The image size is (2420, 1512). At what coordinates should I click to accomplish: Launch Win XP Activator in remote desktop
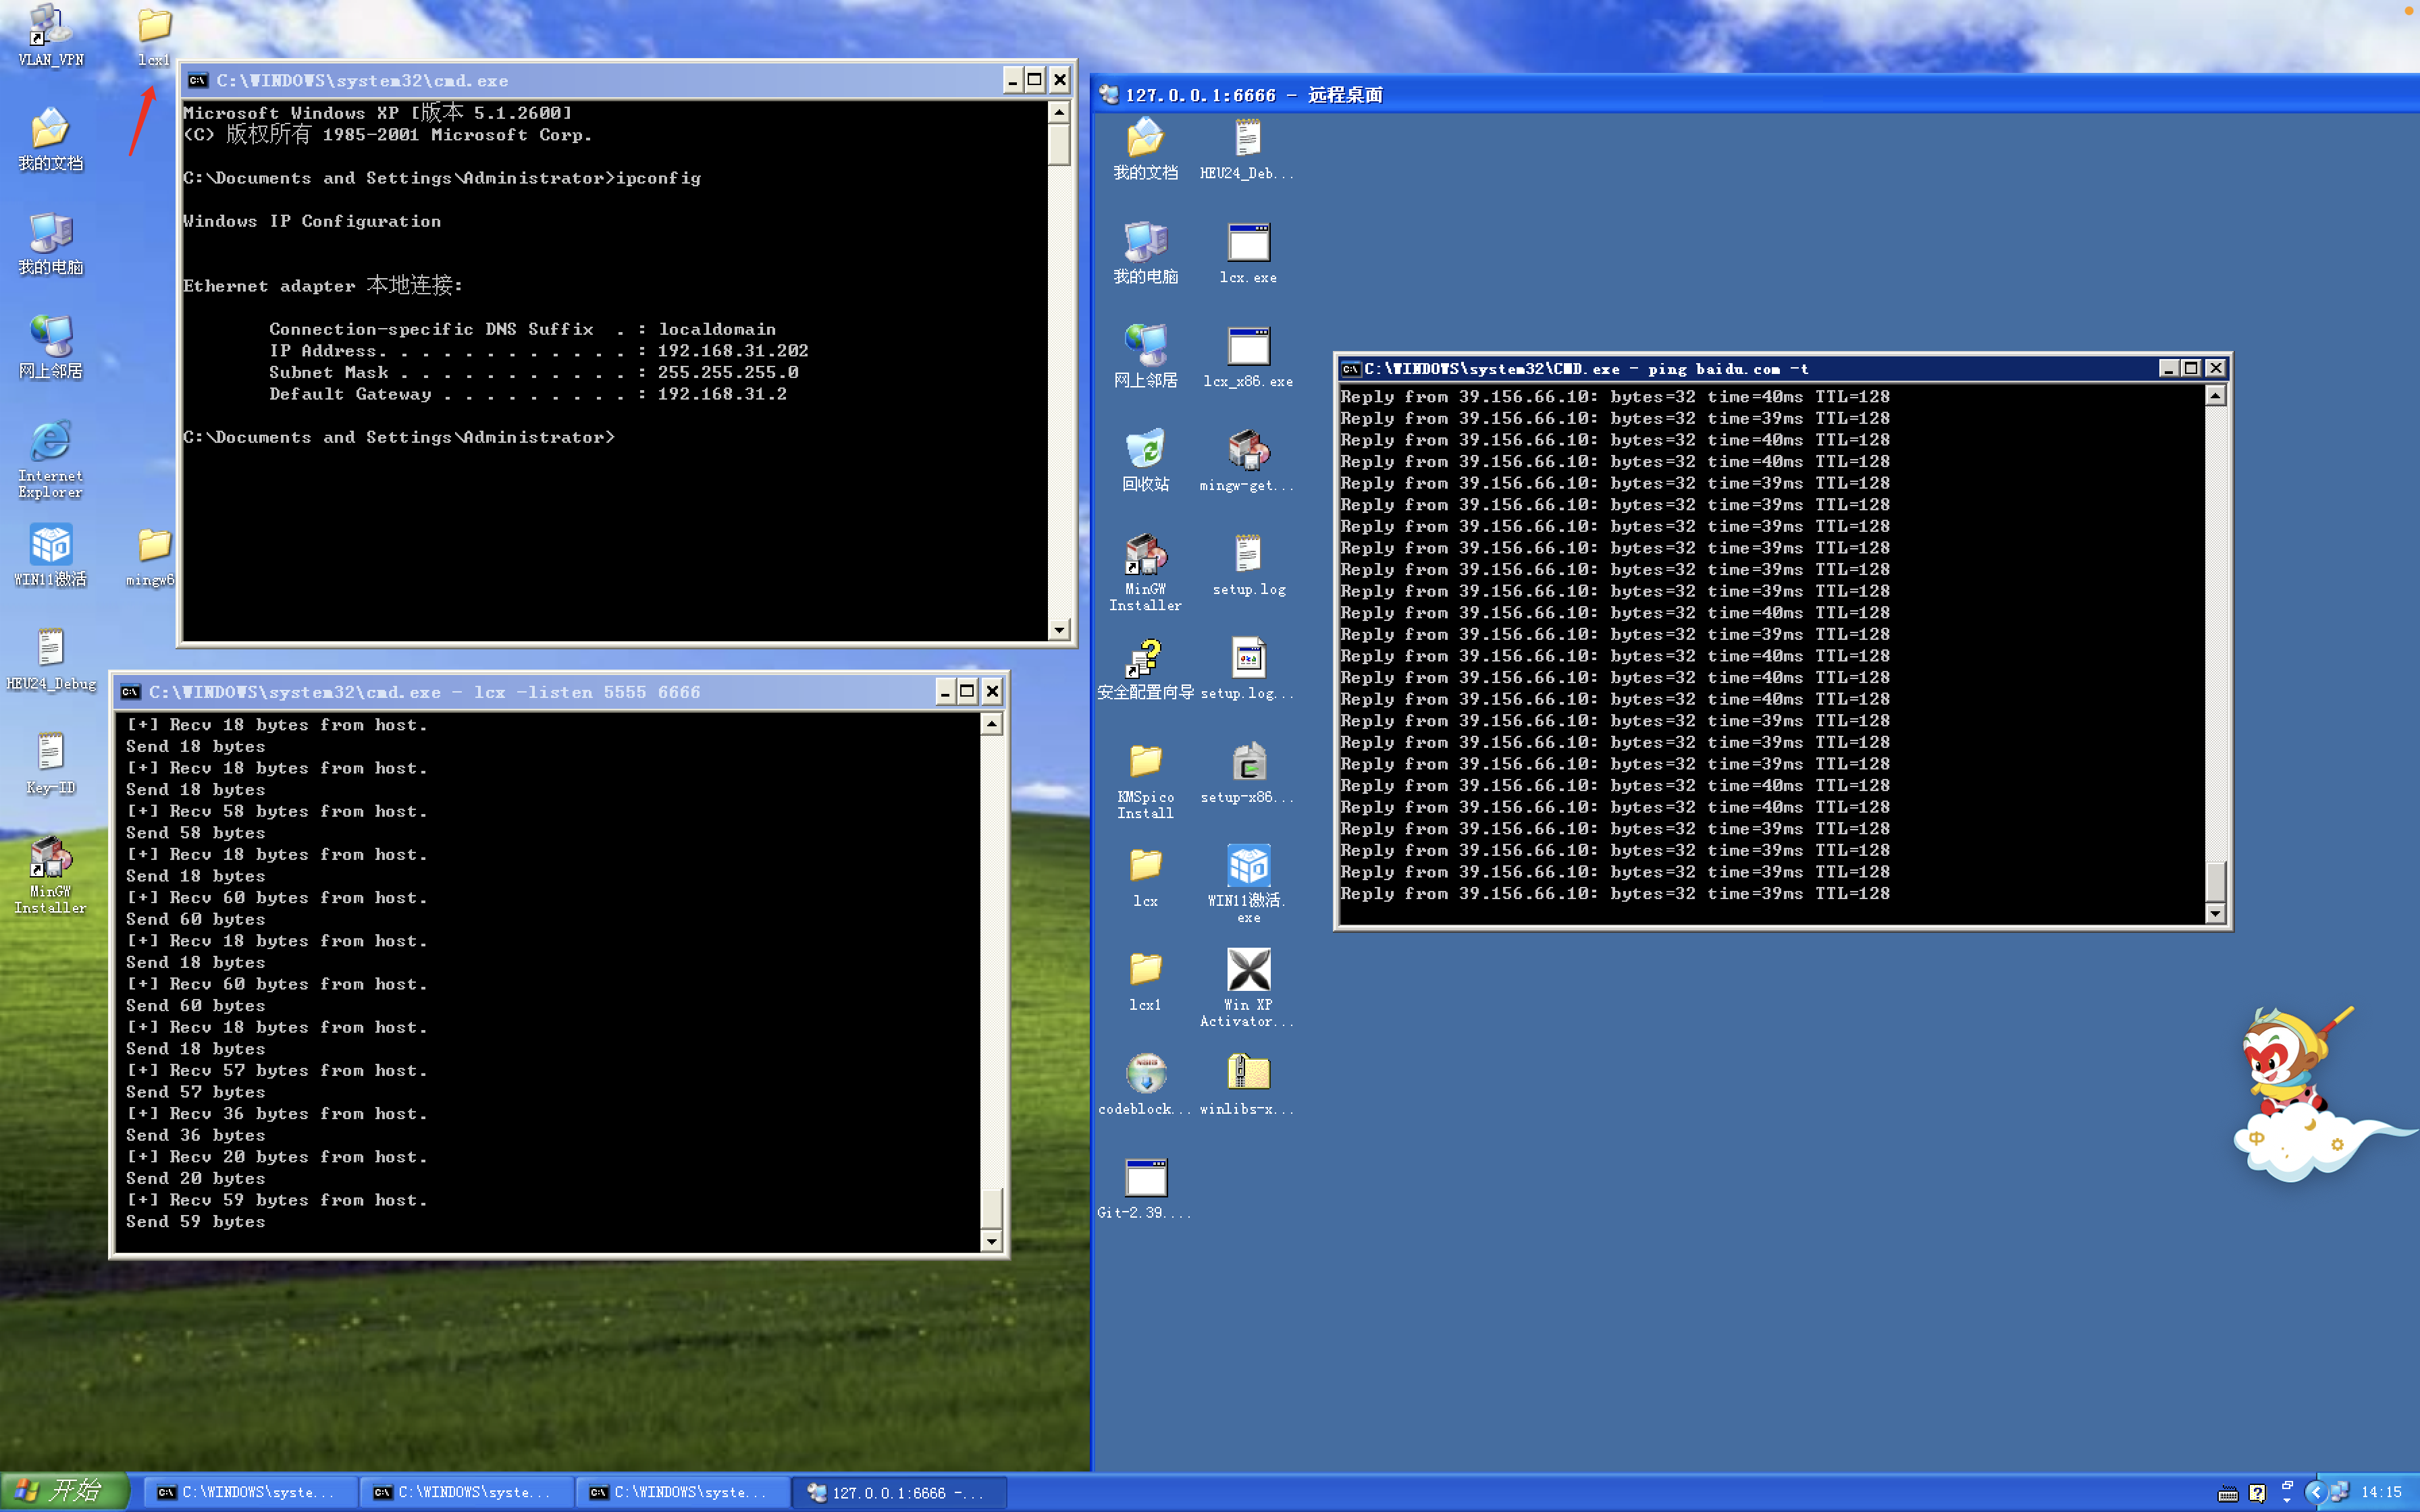click(1248, 989)
